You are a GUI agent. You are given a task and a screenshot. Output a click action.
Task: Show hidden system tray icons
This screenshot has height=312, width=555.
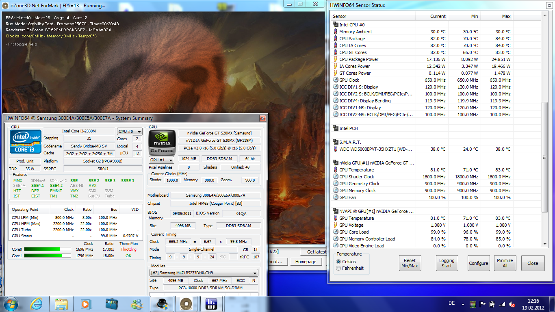tap(463, 304)
